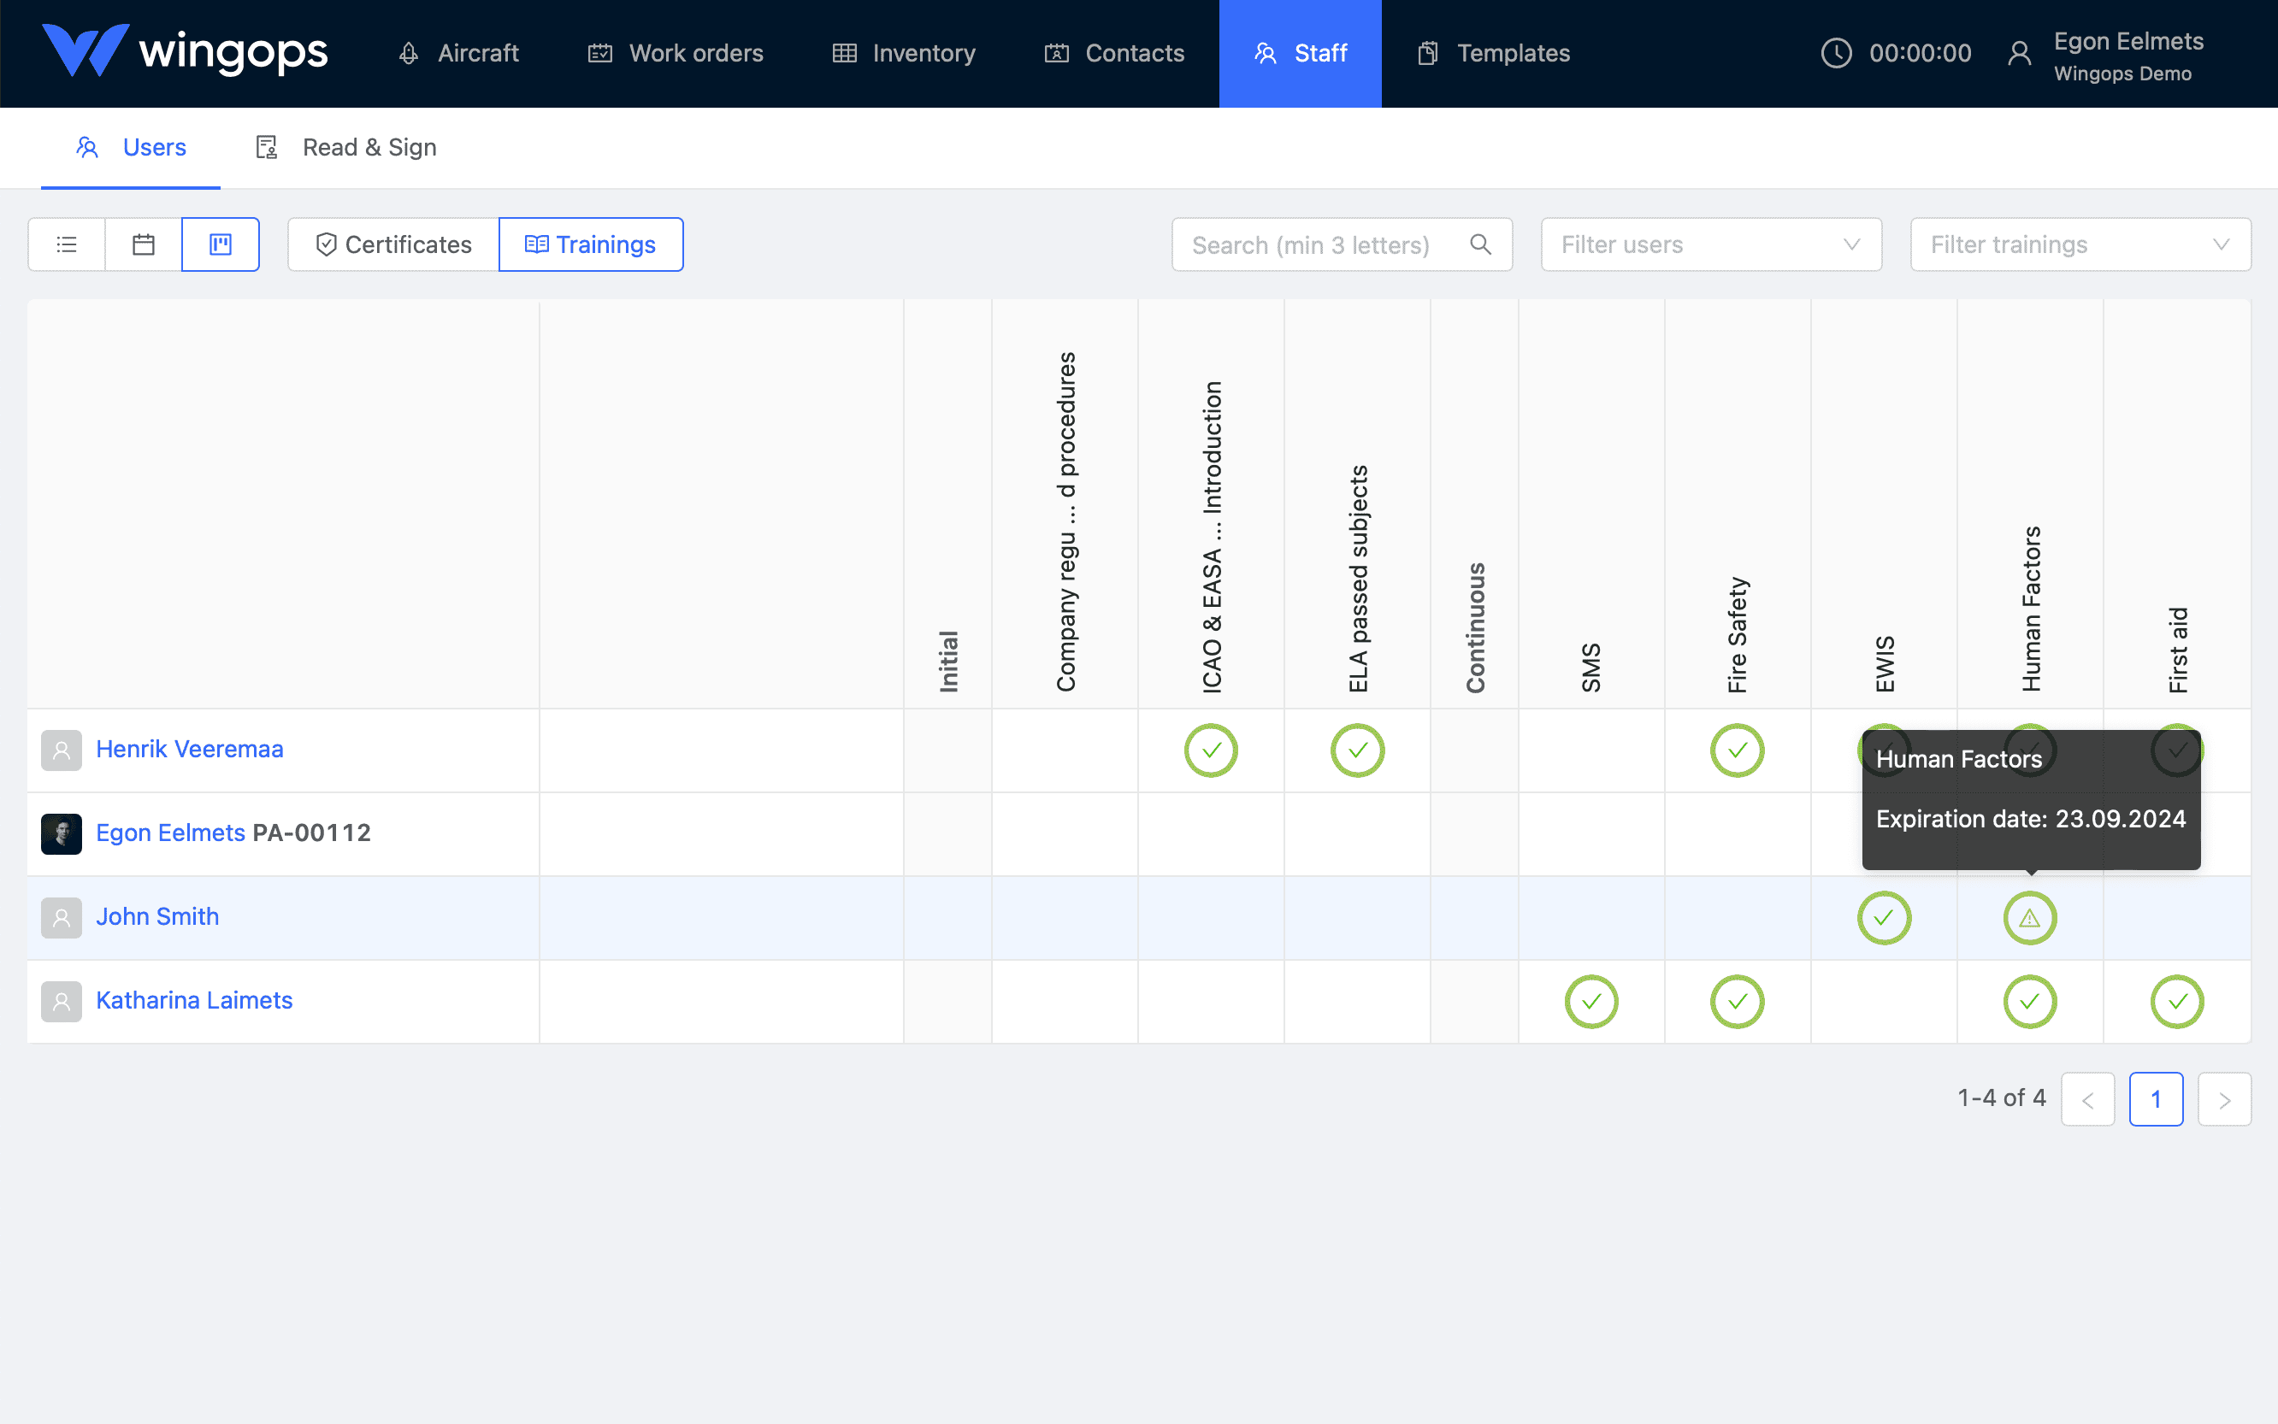Open the Work orders menu item
The width and height of the screenshot is (2278, 1424).
(676, 52)
